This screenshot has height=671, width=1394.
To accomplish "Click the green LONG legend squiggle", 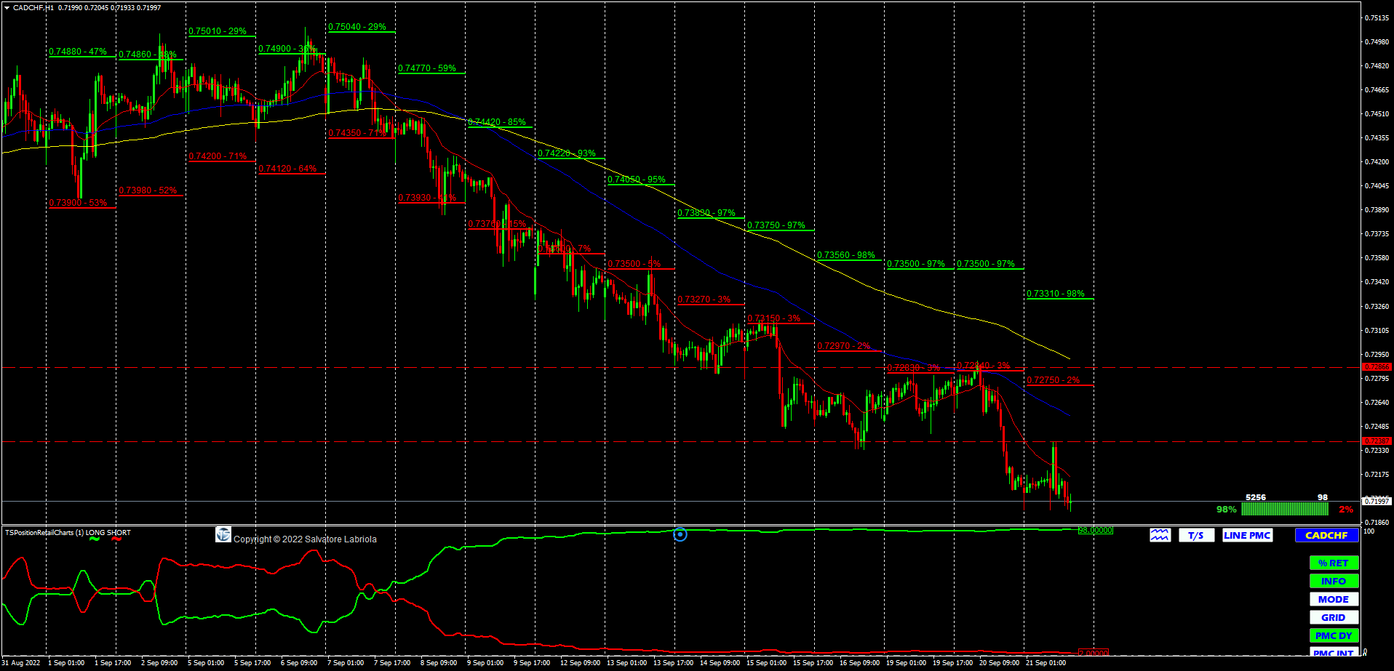I will 95,539.
